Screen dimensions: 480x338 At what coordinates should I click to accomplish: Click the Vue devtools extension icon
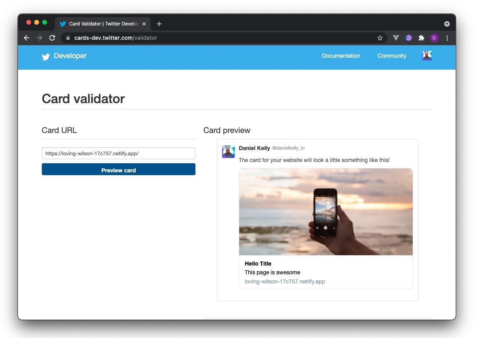pos(396,38)
